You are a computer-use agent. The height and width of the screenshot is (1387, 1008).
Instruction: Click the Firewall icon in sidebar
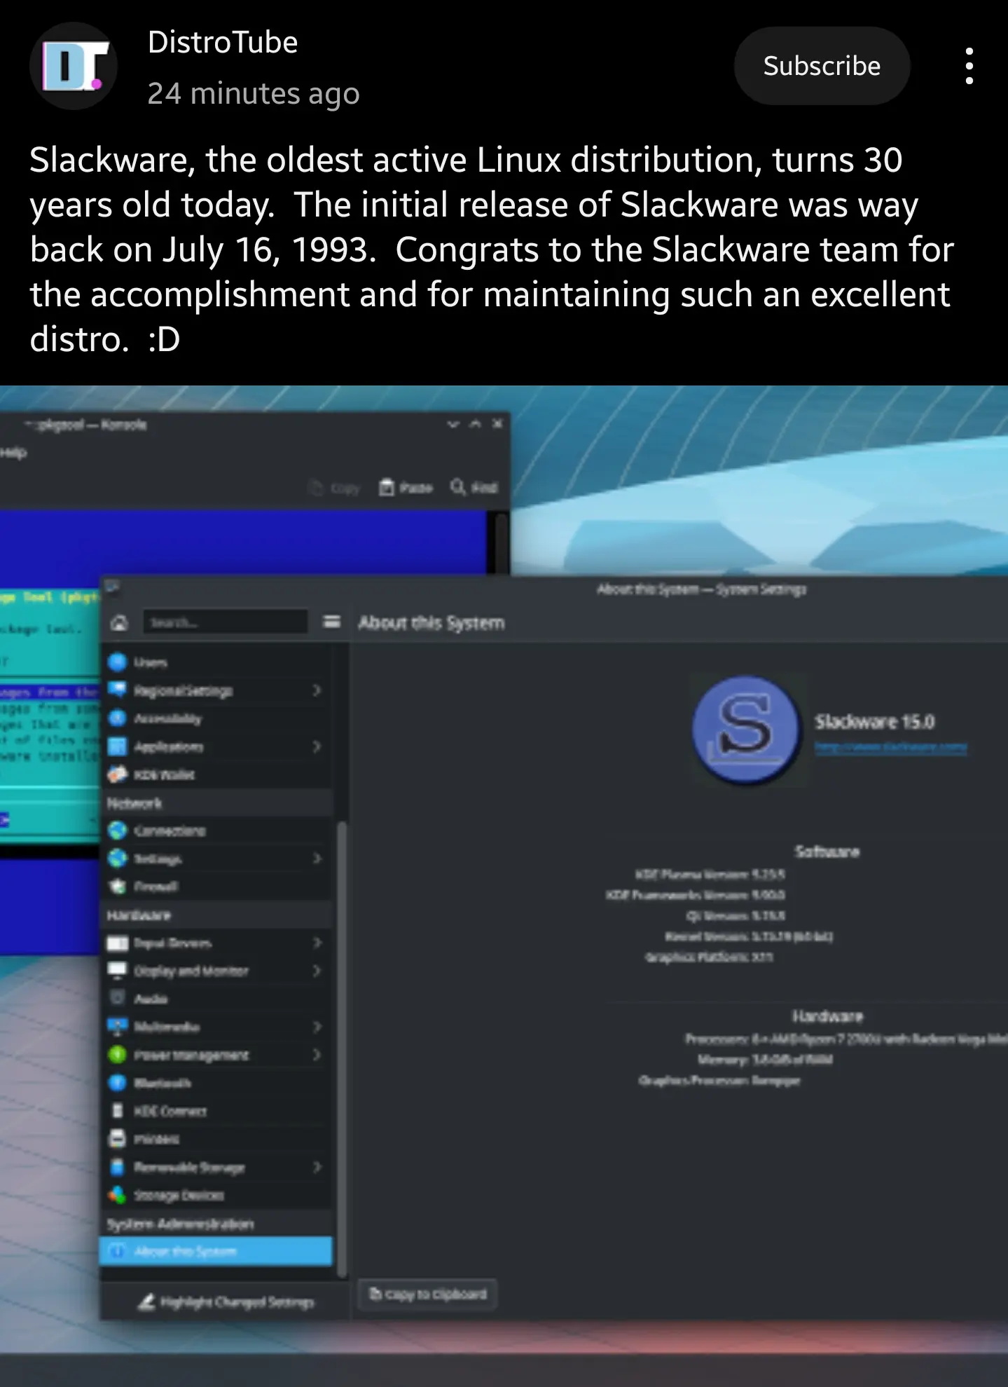coord(117,886)
